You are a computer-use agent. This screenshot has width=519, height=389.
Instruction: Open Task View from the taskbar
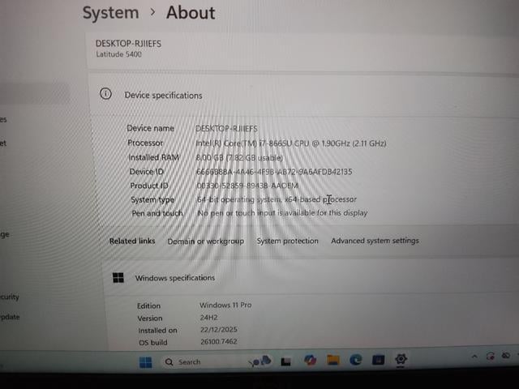click(285, 361)
